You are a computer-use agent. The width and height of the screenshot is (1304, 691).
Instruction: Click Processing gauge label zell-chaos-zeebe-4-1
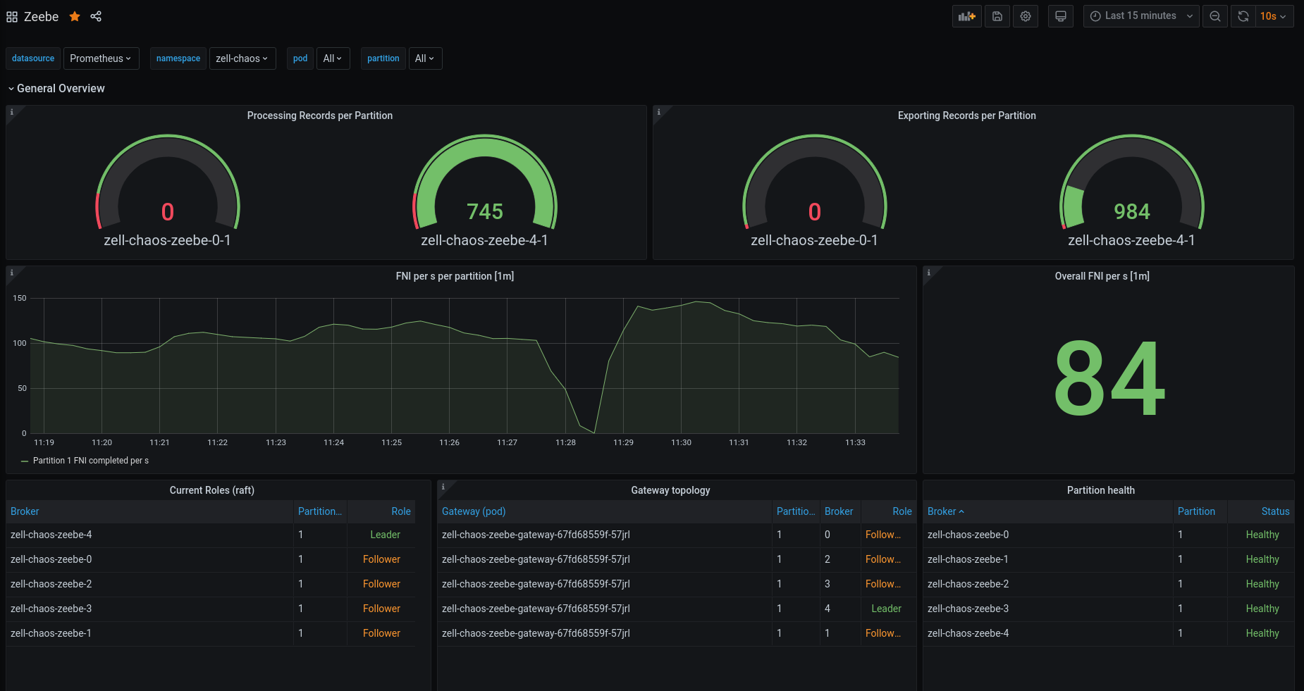click(x=484, y=240)
